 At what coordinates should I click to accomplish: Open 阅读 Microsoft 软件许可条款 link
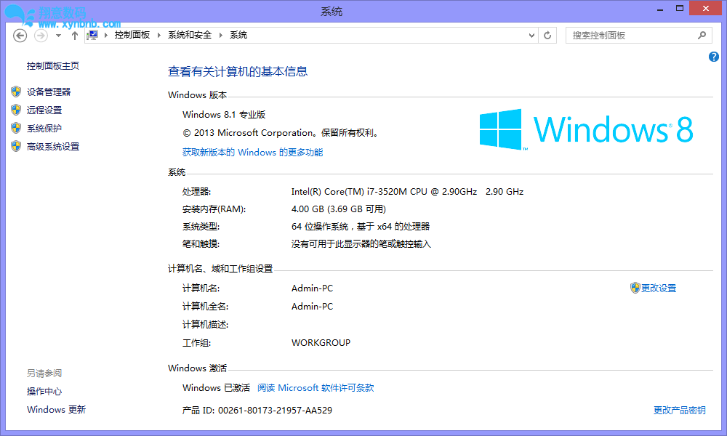coord(316,388)
